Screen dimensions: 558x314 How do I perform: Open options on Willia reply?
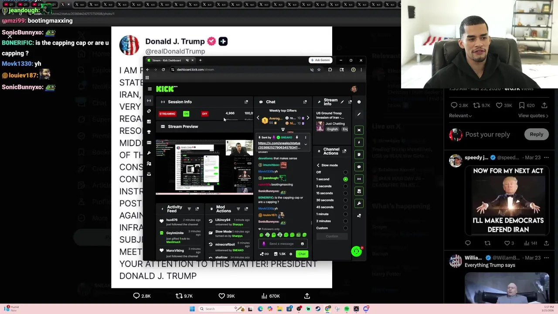pyautogui.click(x=546, y=258)
